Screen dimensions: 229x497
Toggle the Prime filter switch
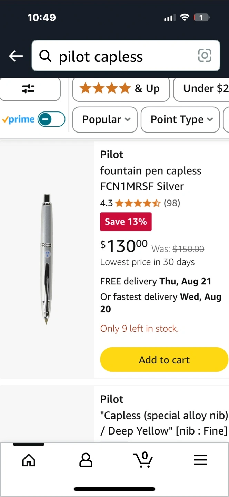(51, 119)
